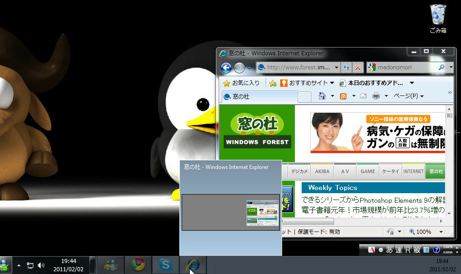Stop loading with the red X icon
This screenshot has height=274, width=461.
point(357,68)
